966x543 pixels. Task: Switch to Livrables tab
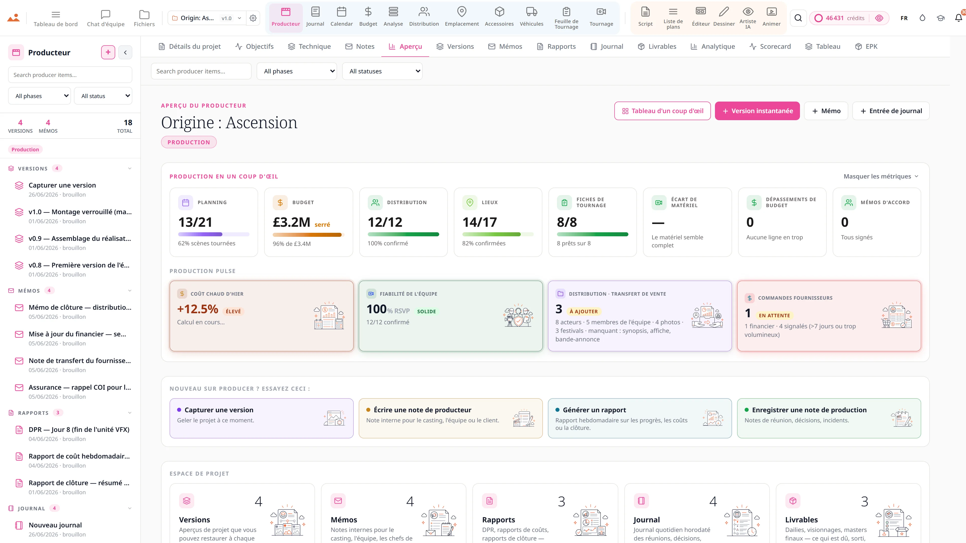point(657,47)
